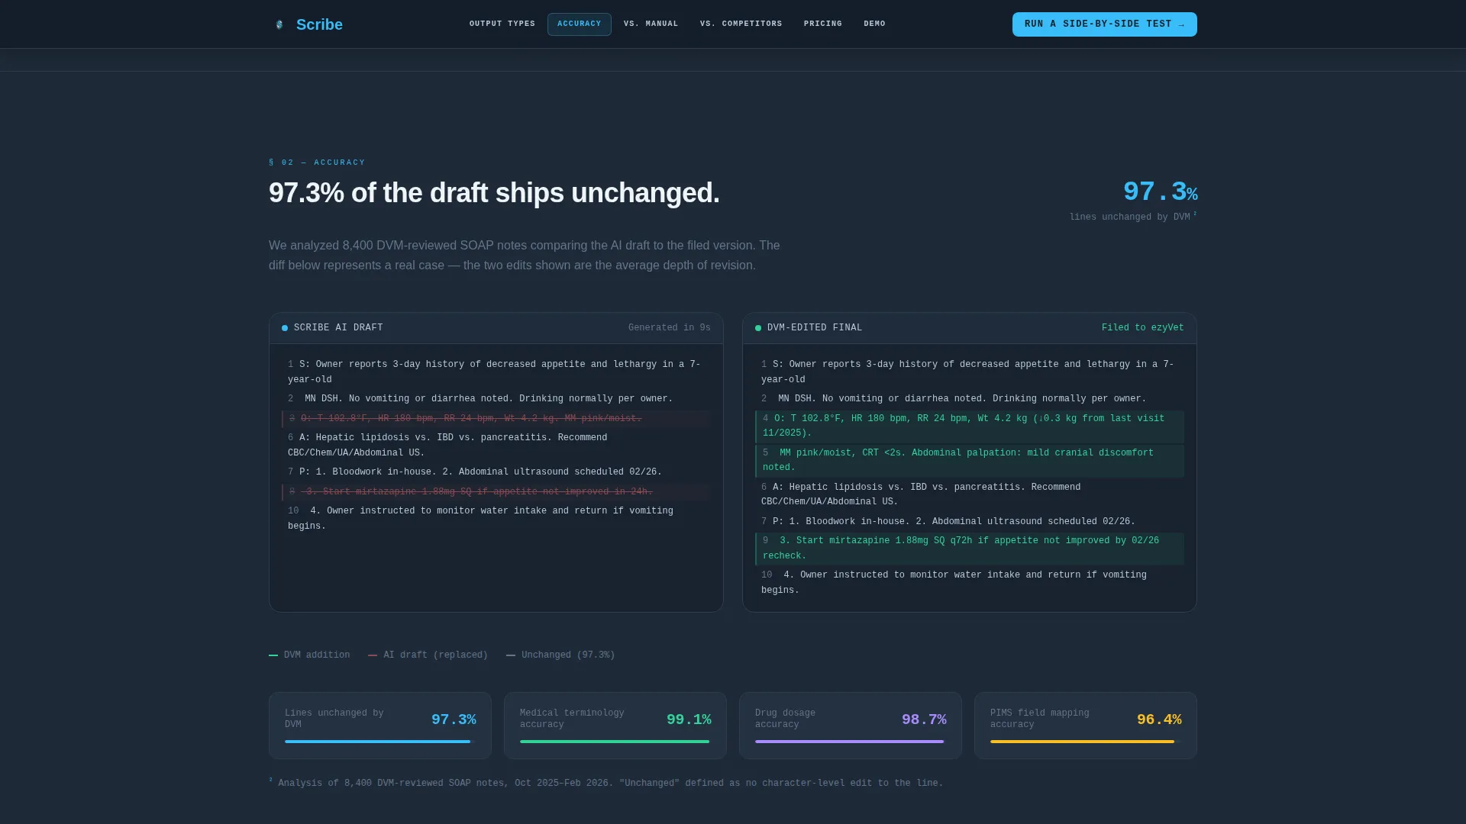This screenshot has width=1466, height=824.
Task: Click final line '4. Owner instructed to monitor'
Action: 970,583
